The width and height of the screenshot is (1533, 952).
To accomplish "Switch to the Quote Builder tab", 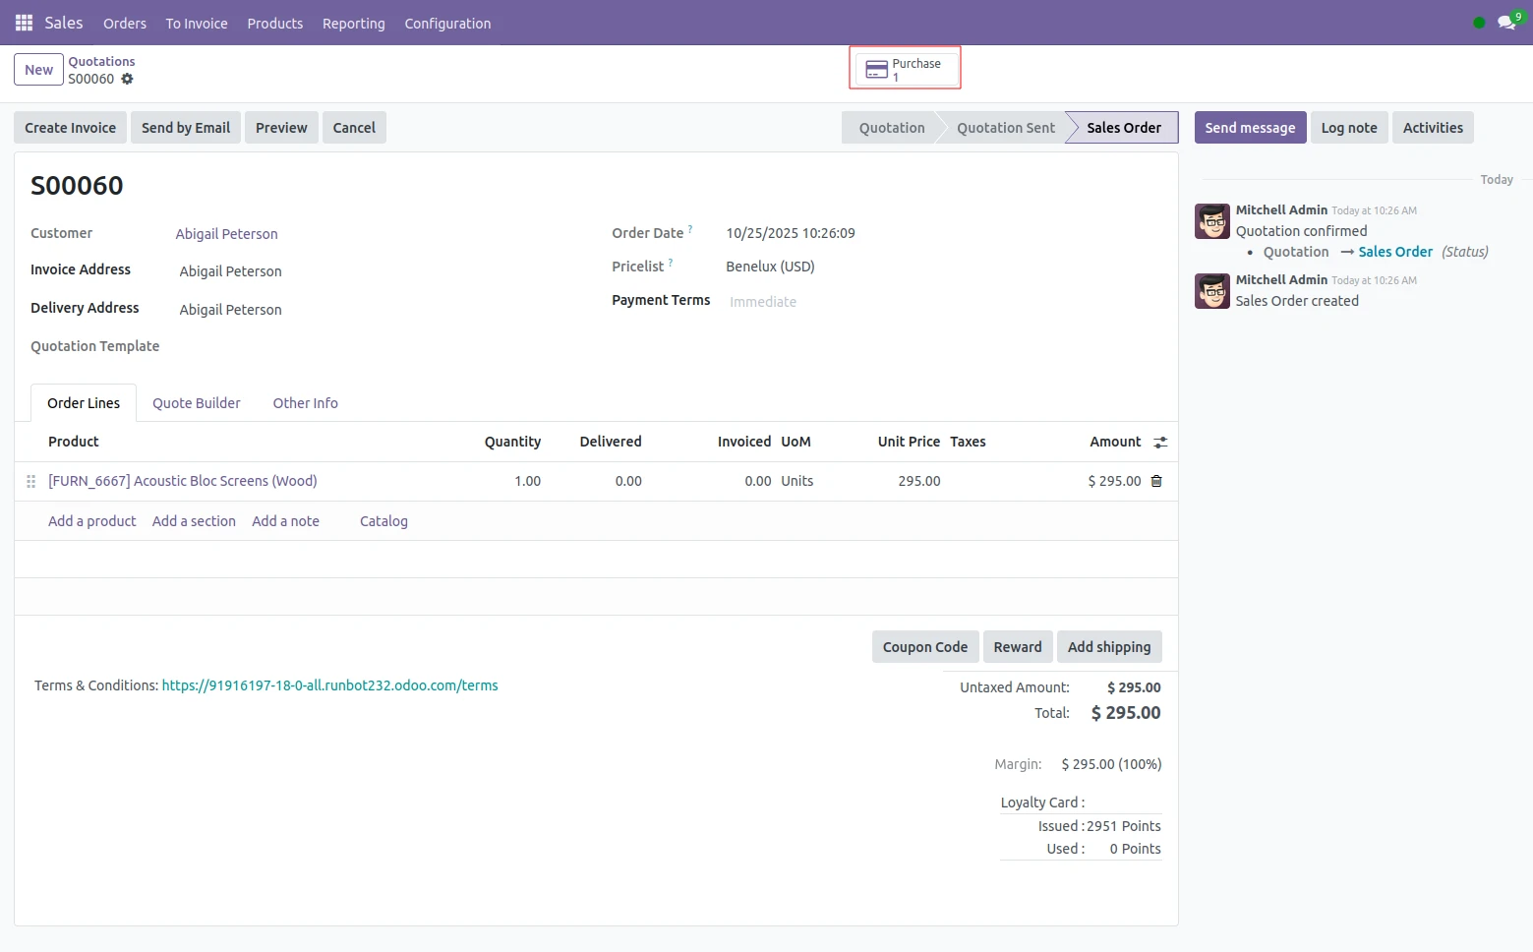I will click(x=196, y=403).
